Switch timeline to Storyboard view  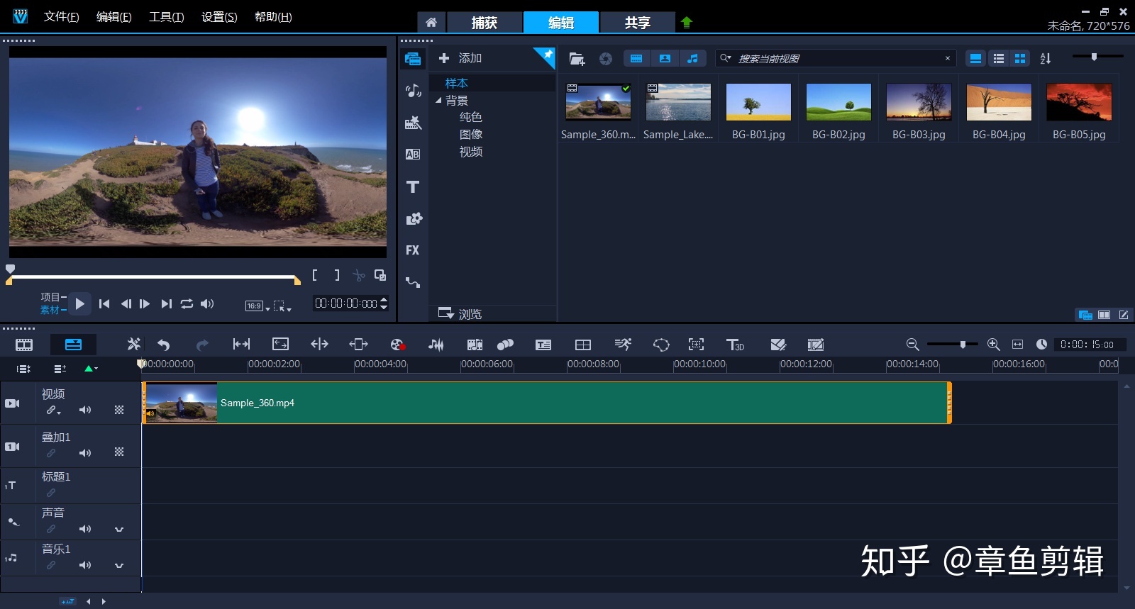[24, 345]
